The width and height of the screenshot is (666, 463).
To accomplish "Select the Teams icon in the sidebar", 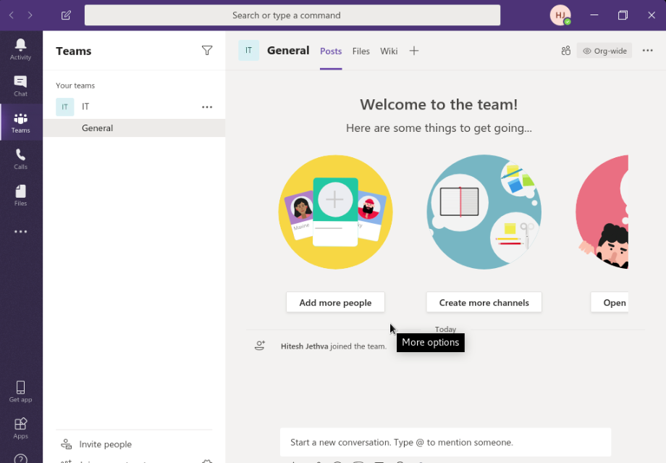I will [20, 122].
